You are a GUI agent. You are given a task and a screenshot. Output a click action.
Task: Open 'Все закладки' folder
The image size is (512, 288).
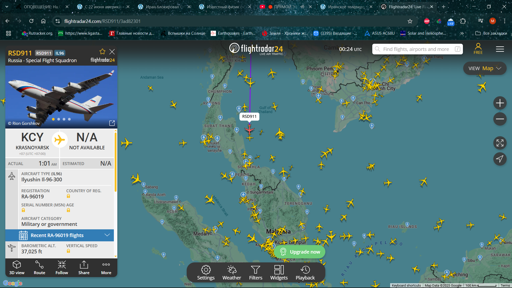tap(491, 33)
